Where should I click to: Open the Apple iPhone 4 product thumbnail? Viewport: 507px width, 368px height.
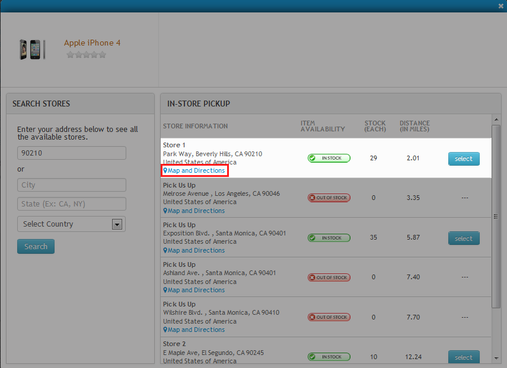pyautogui.click(x=33, y=49)
